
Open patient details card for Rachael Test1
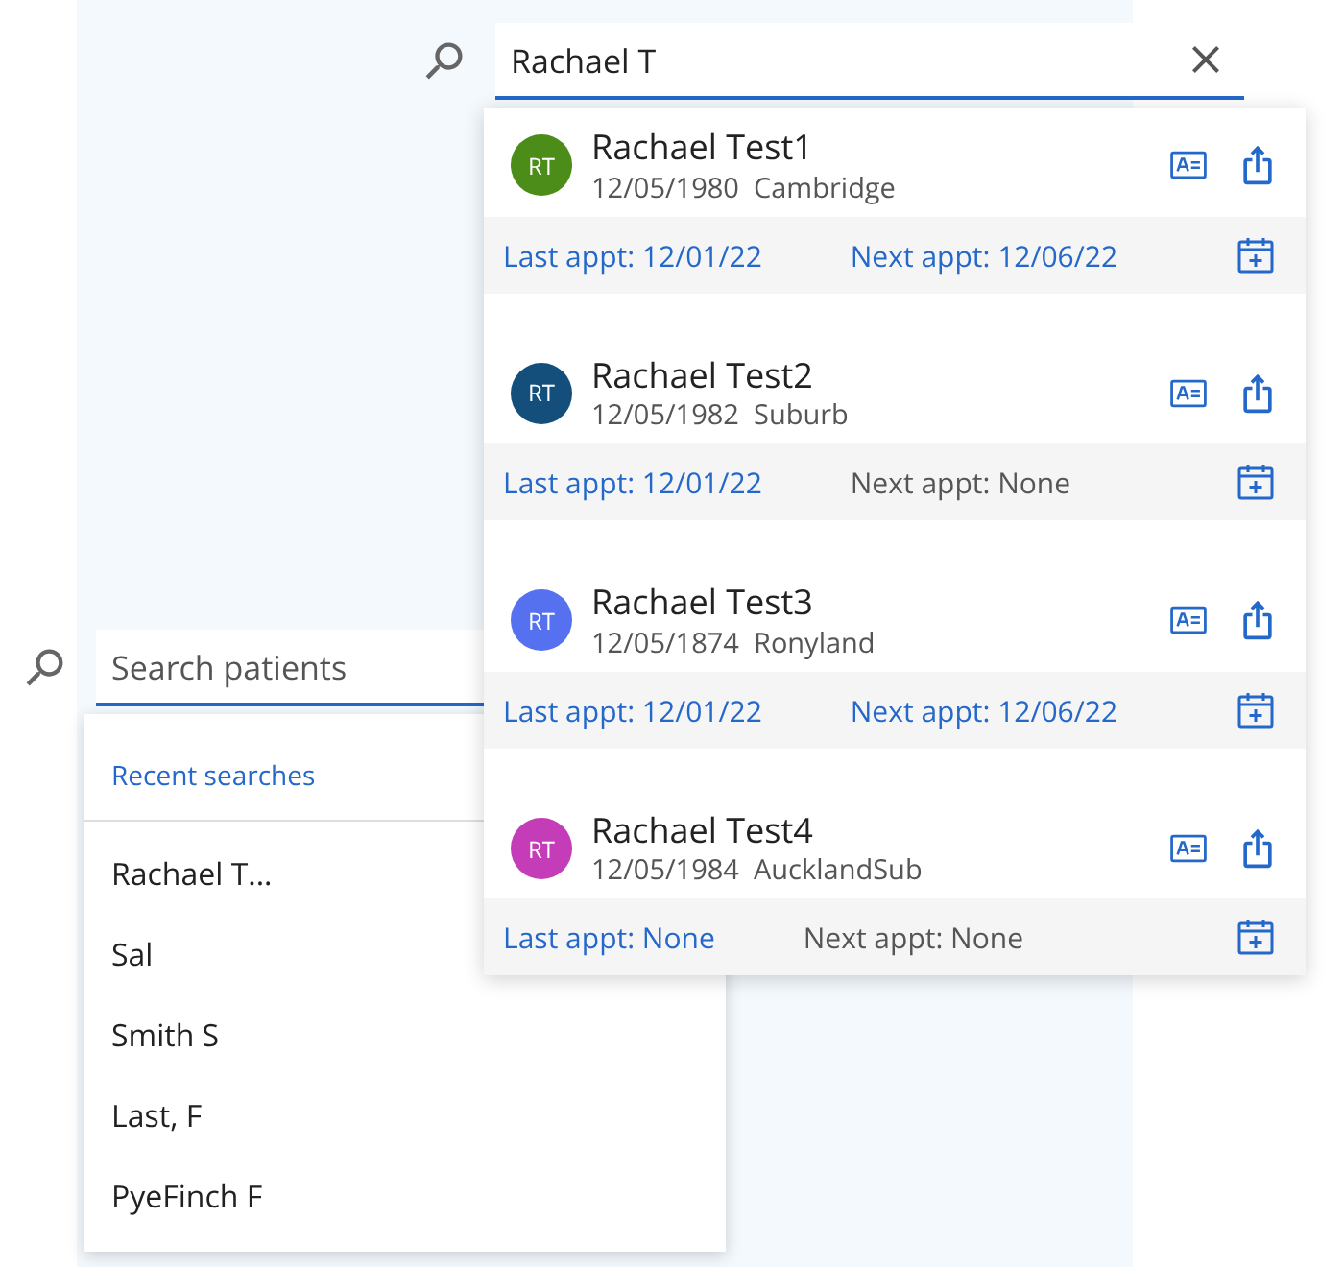(x=1188, y=165)
